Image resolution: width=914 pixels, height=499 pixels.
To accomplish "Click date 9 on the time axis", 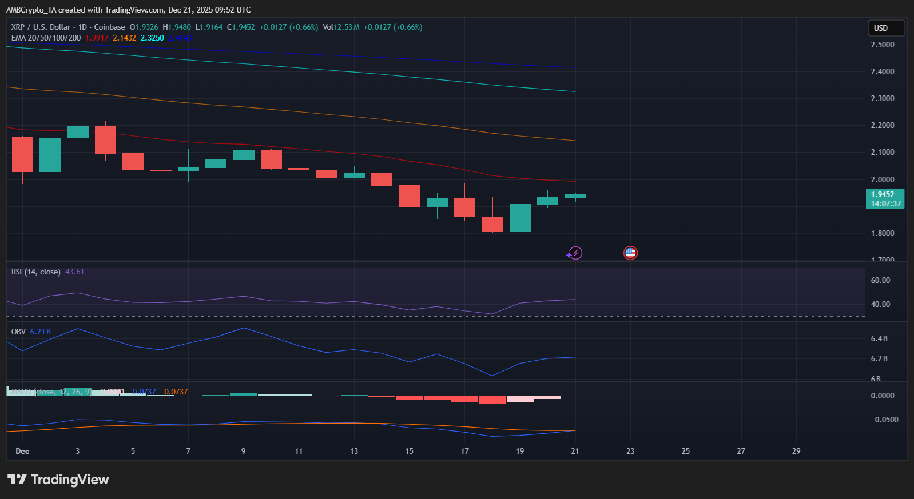I will [x=244, y=451].
